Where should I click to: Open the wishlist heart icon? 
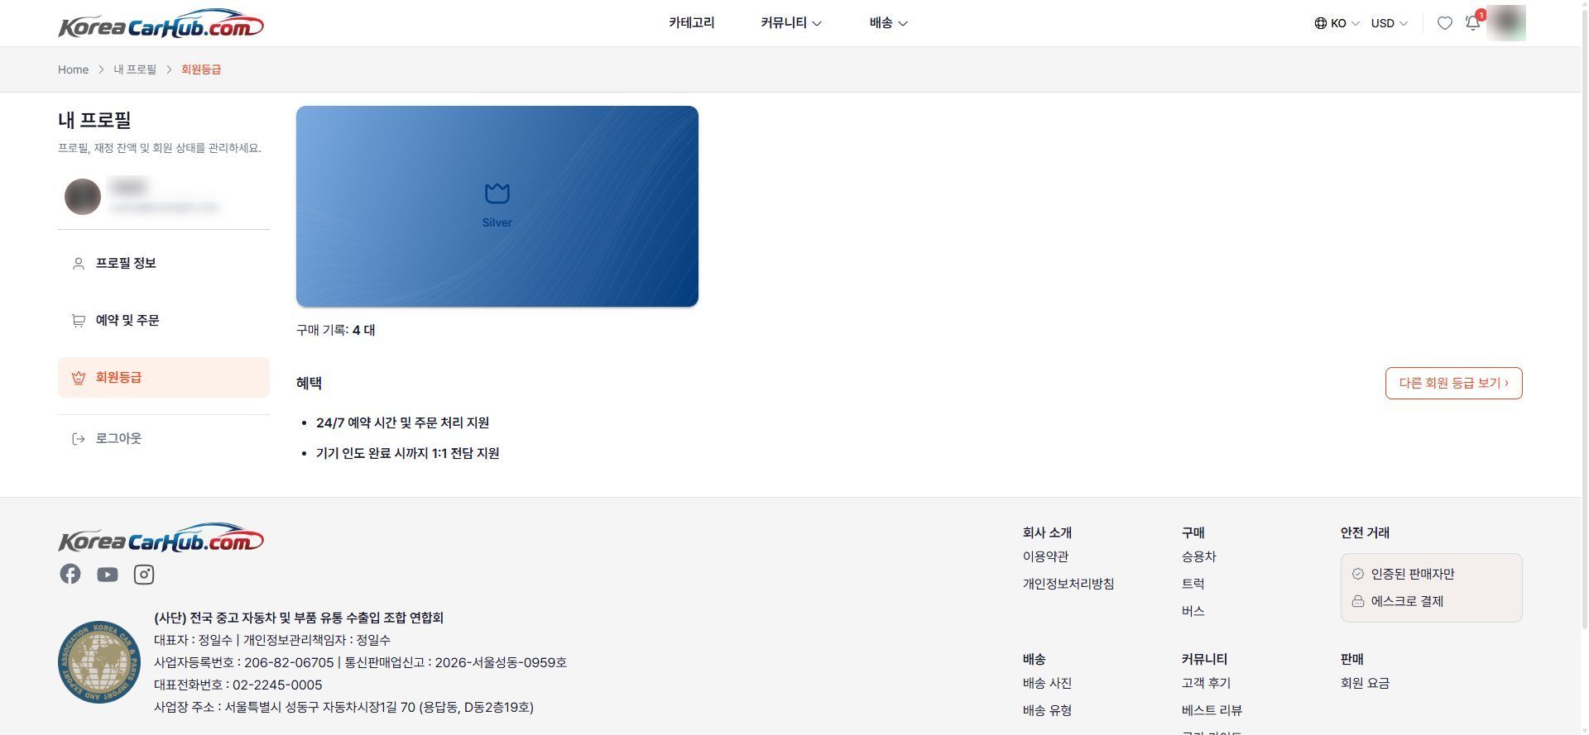click(x=1444, y=23)
